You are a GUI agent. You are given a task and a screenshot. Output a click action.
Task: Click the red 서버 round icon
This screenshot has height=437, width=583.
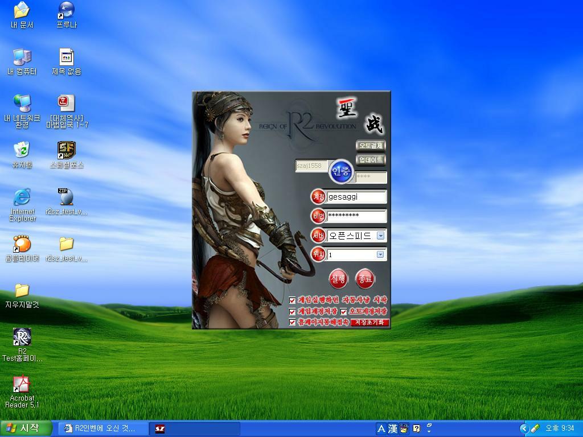tap(318, 235)
